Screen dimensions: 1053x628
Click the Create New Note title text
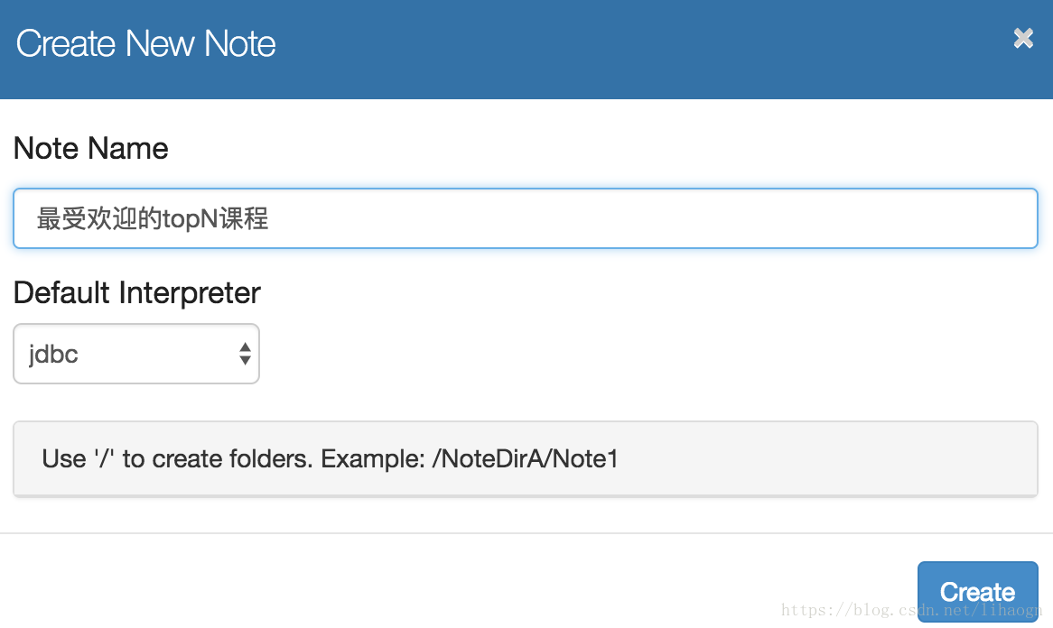[145, 43]
